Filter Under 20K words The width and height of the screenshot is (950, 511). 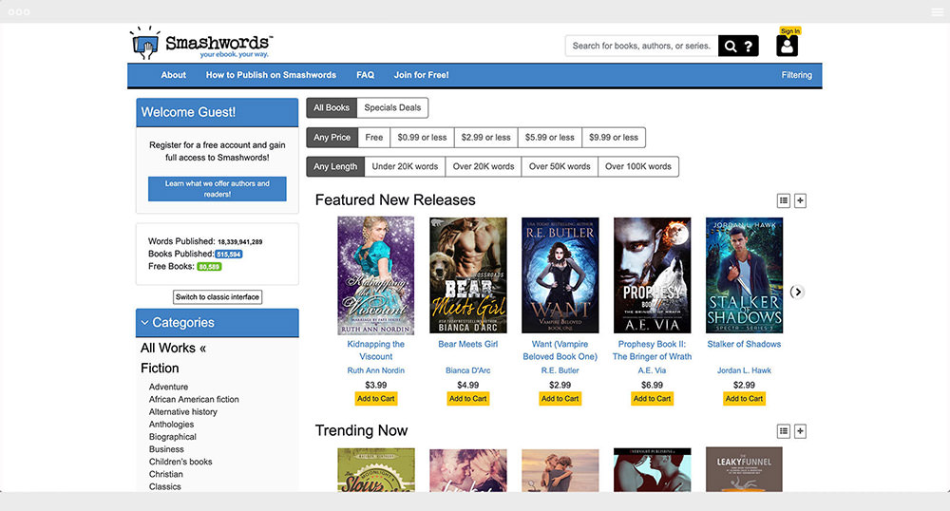coord(405,166)
